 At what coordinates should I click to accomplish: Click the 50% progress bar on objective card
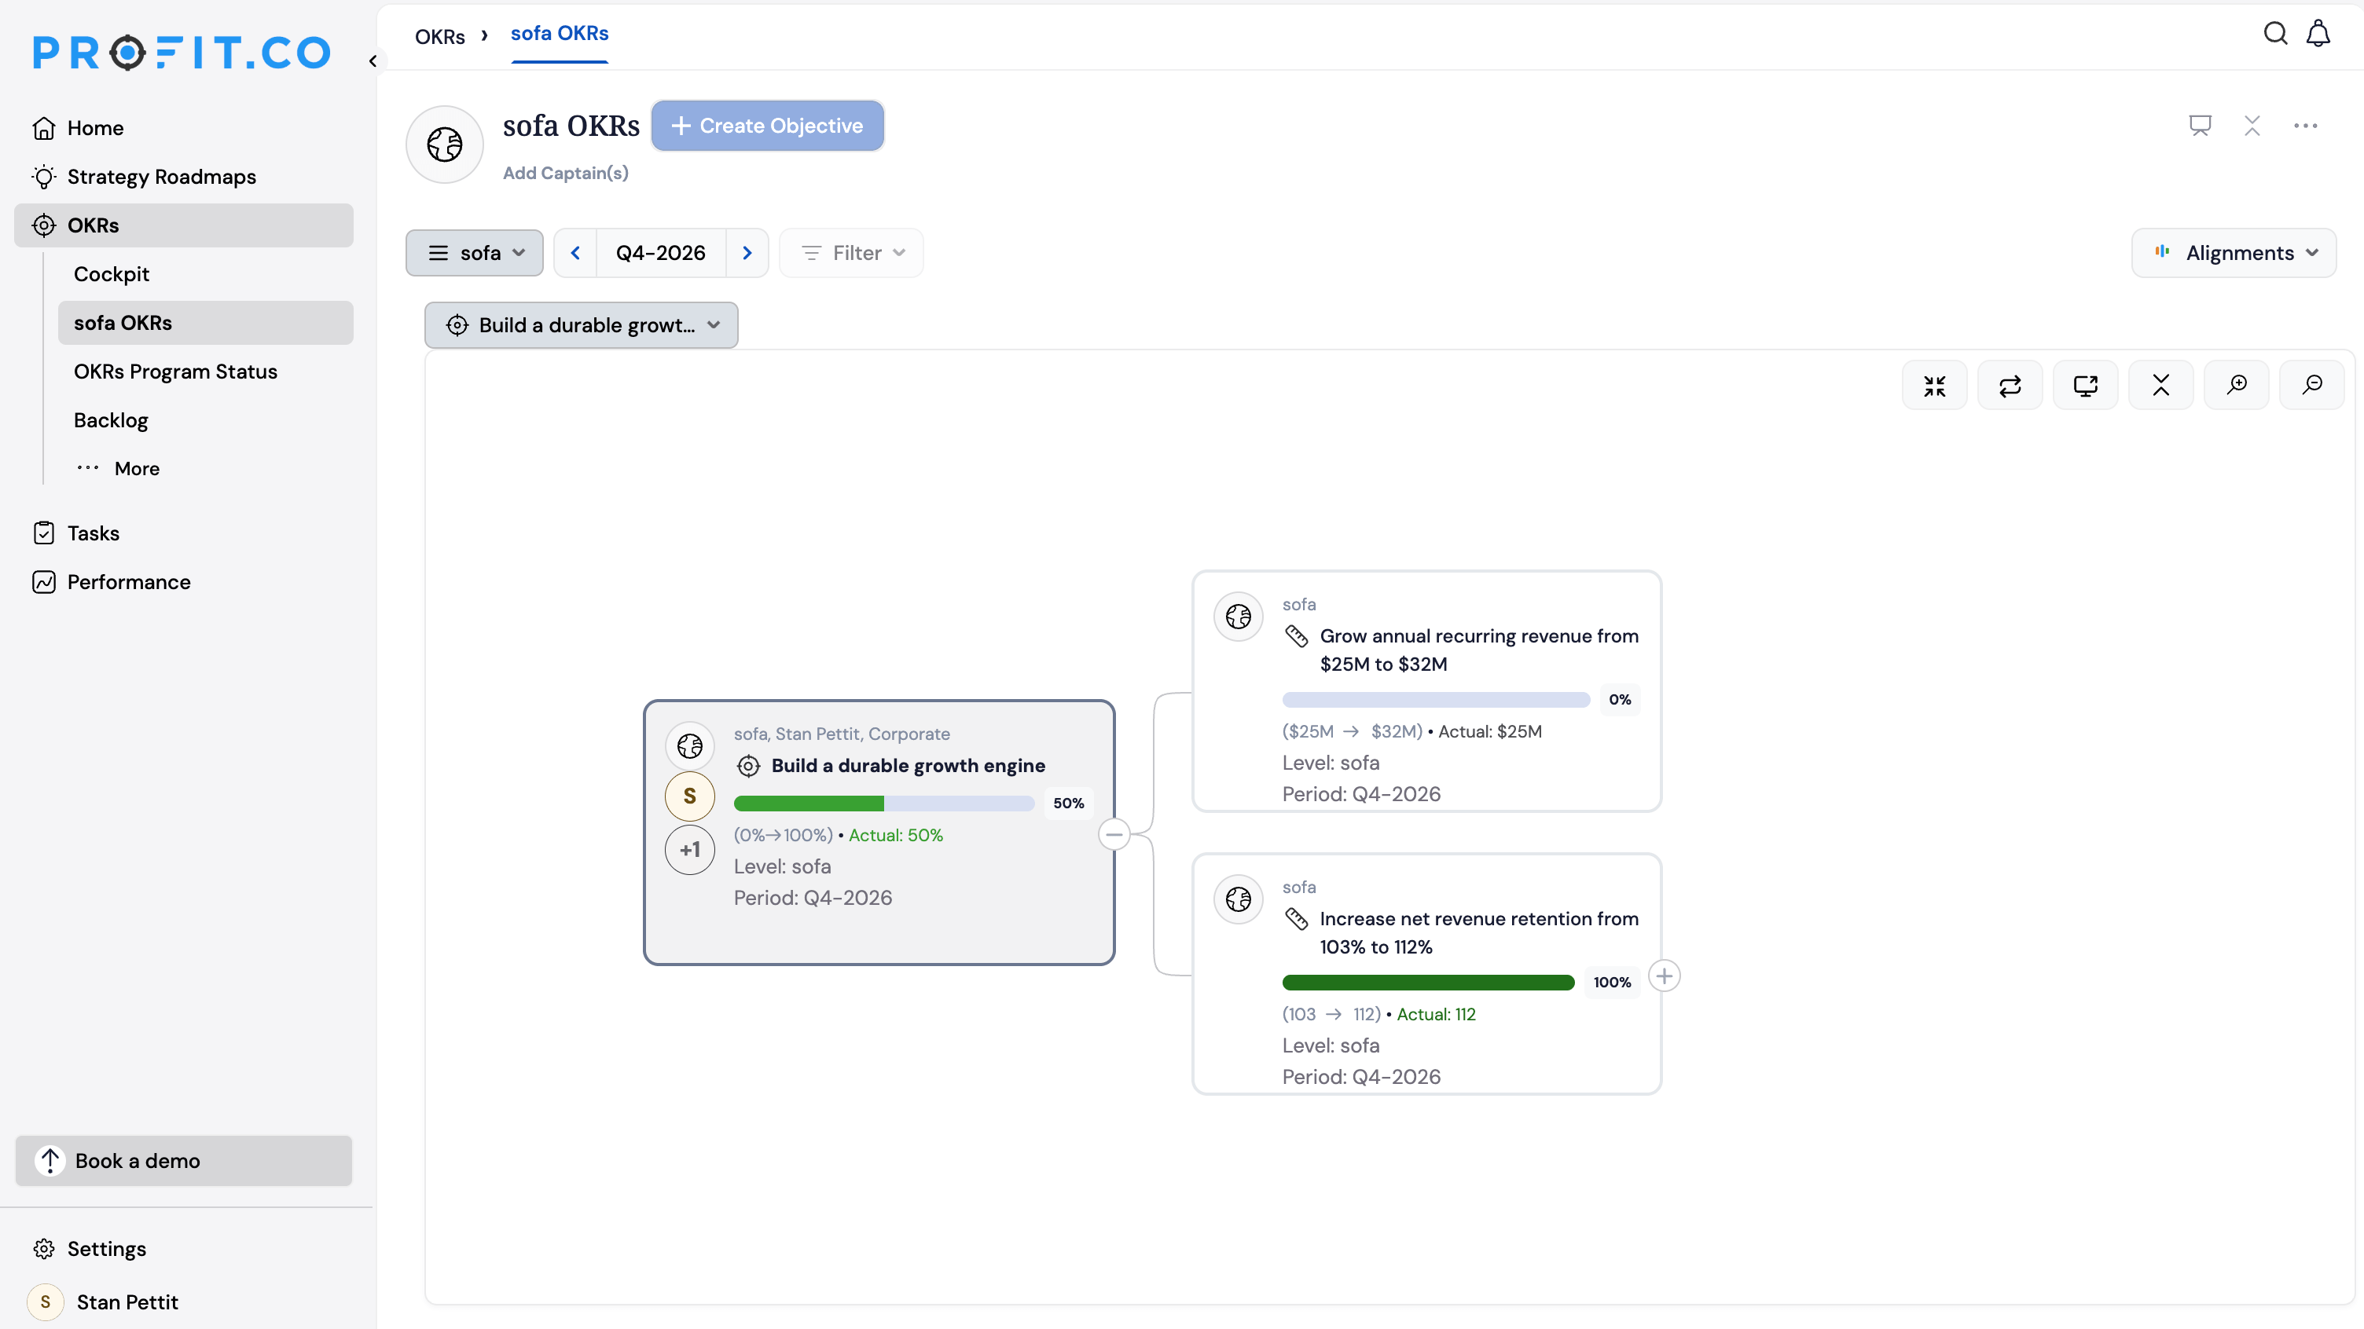click(x=883, y=804)
